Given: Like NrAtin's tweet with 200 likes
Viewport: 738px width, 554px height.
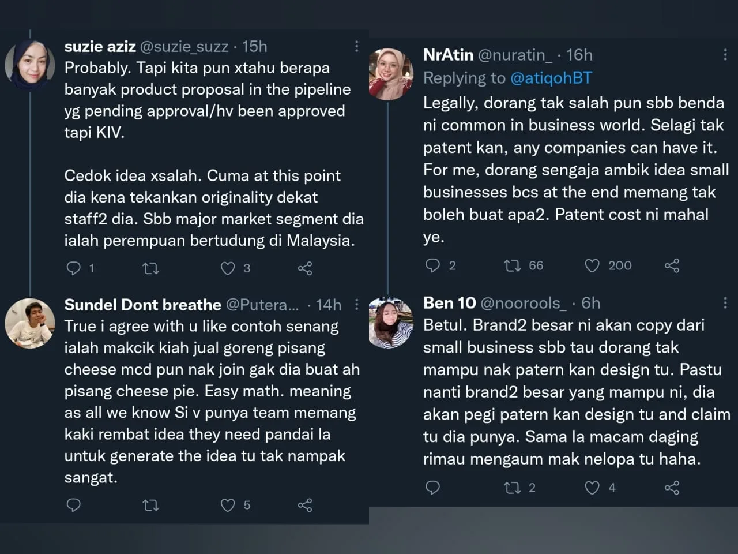Looking at the screenshot, I should click(592, 265).
